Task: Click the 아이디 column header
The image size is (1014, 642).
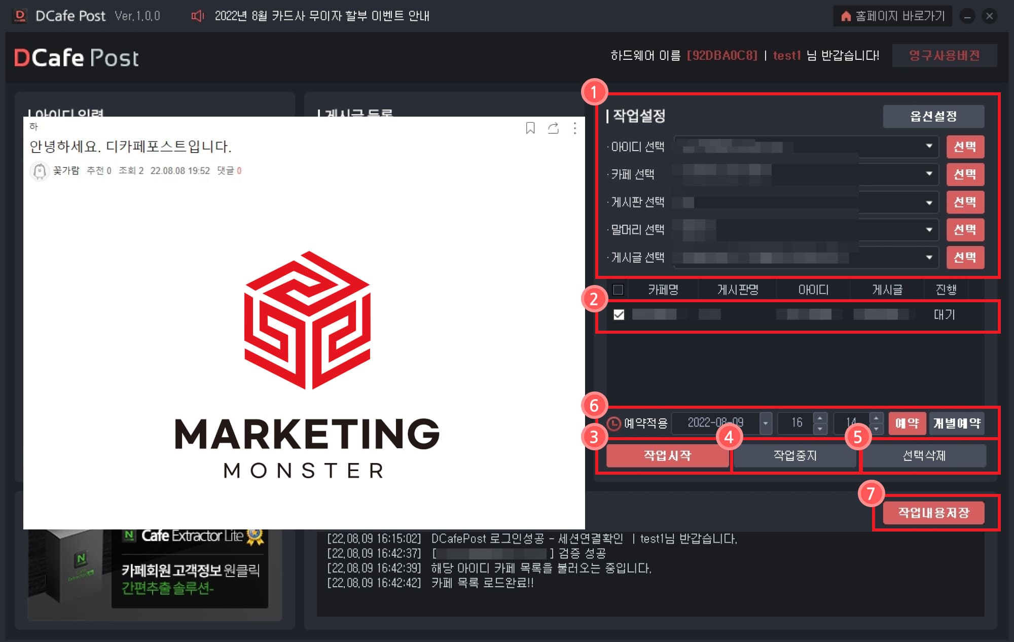Action: pos(813,290)
